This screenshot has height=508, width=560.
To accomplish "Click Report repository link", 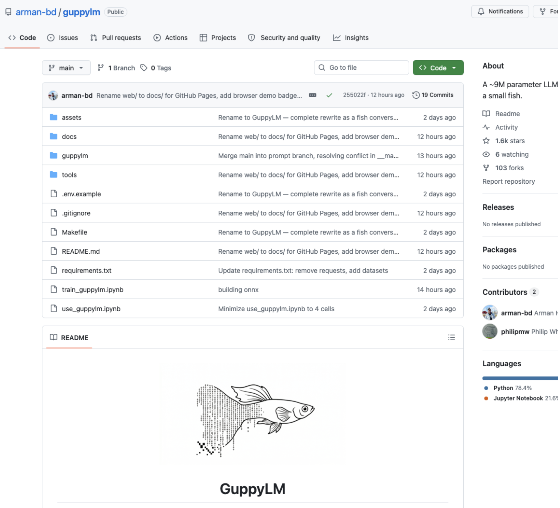I will [x=509, y=181].
